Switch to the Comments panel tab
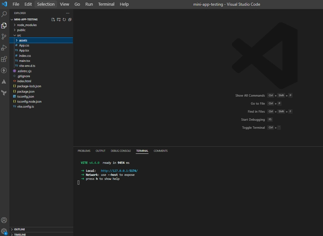This screenshot has height=236, width=323. (160, 151)
